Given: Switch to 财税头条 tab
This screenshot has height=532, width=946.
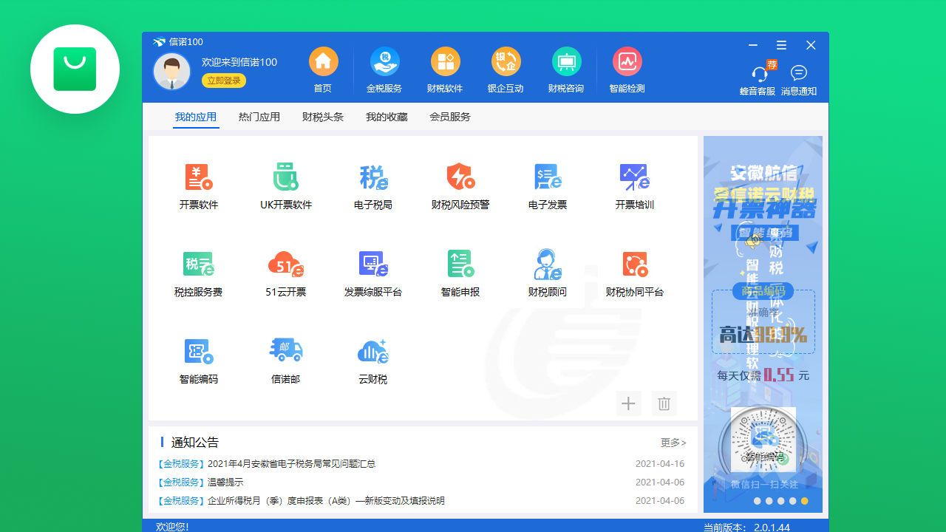Looking at the screenshot, I should click(323, 117).
